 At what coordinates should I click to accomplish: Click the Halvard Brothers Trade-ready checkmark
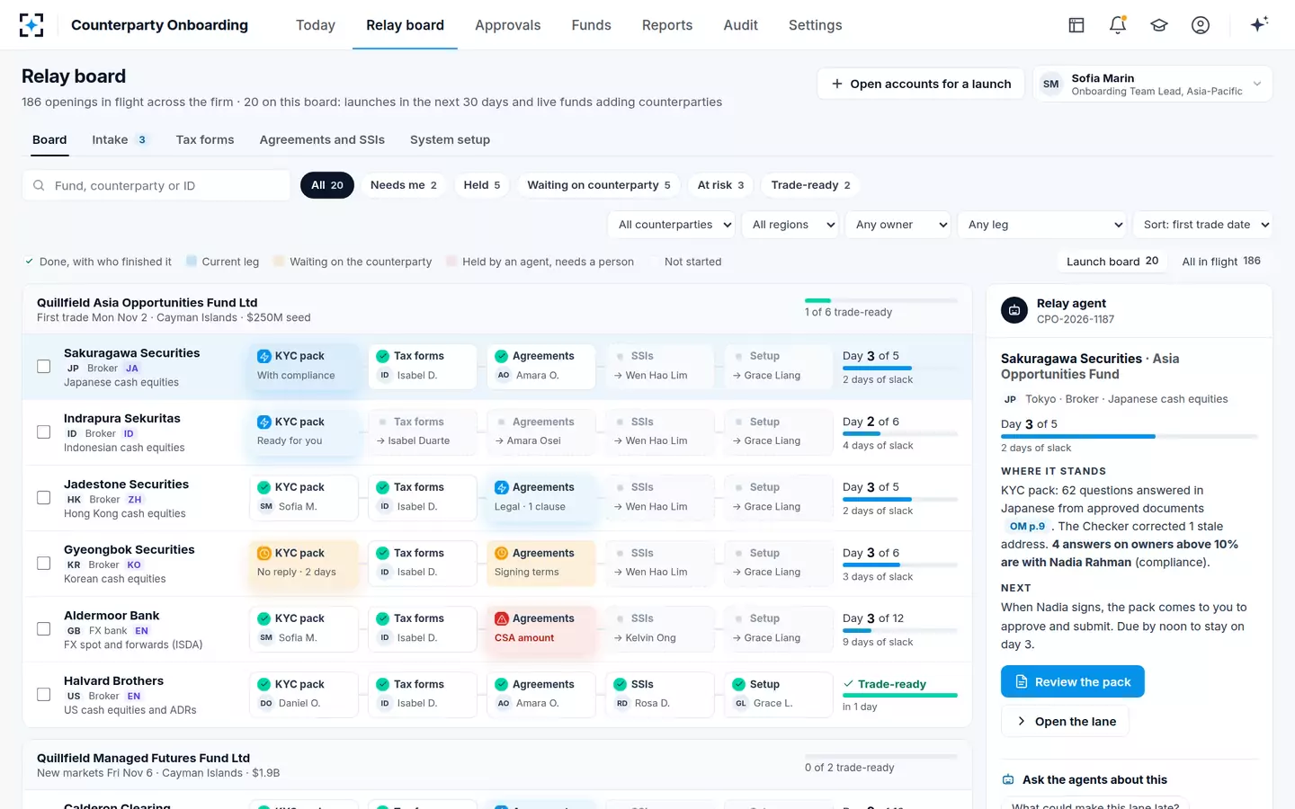pos(848,684)
